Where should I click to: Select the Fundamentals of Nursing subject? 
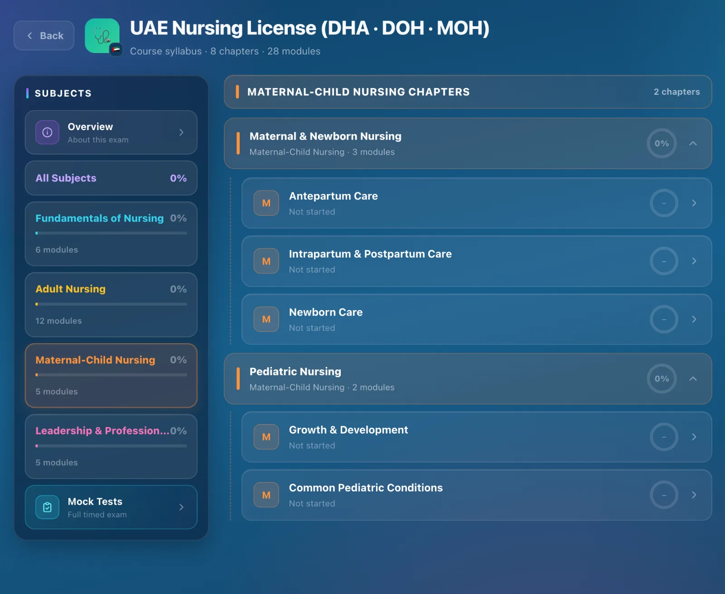click(x=111, y=234)
